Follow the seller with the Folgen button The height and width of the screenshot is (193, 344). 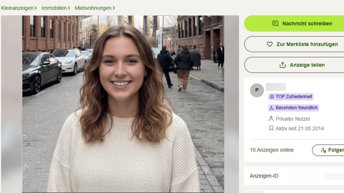click(x=328, y=150)
